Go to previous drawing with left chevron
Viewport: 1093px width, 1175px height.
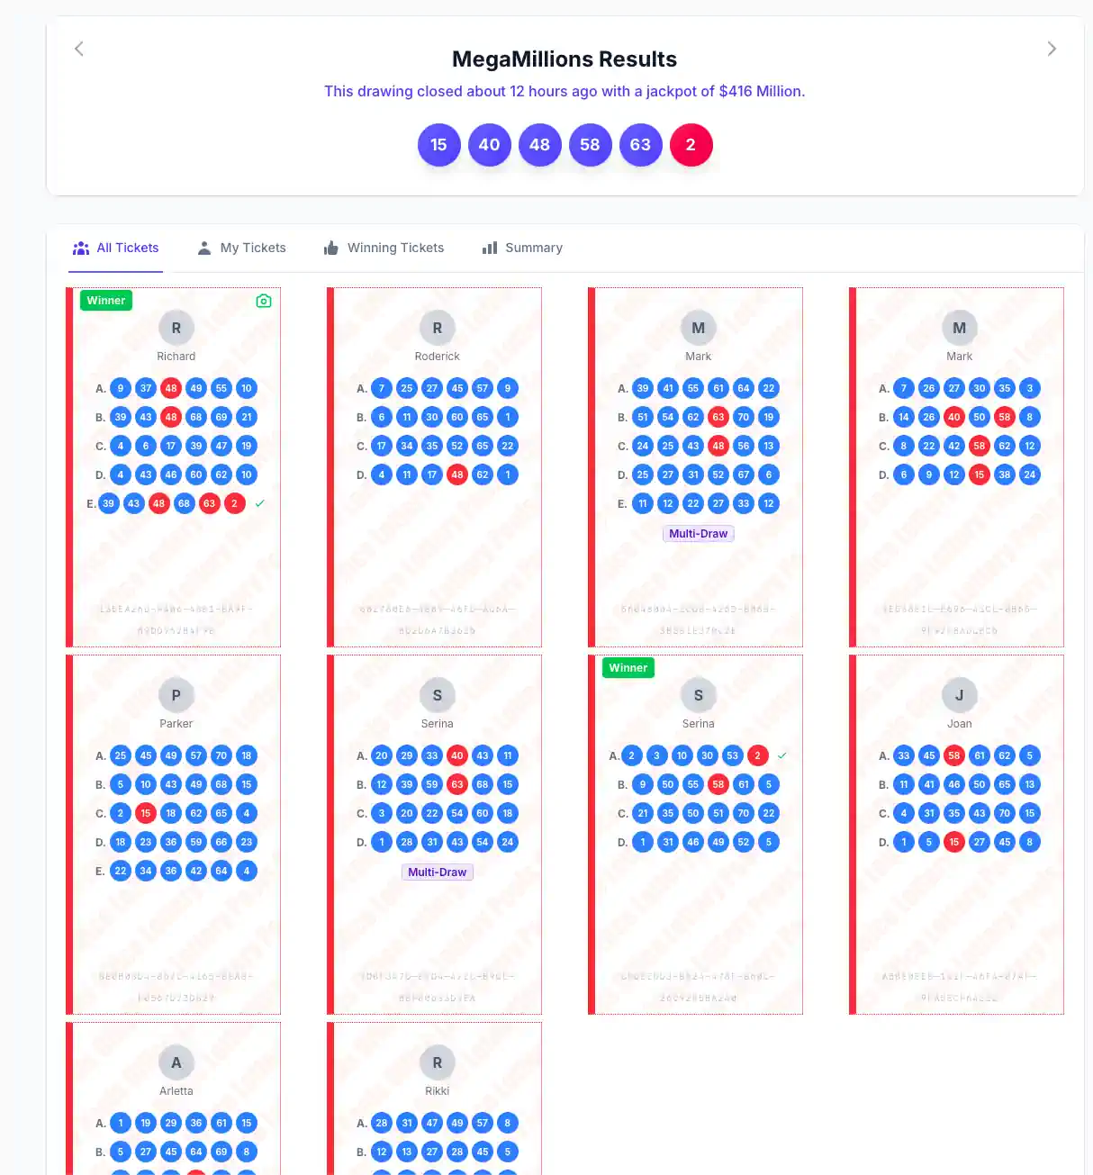point(79,49)
